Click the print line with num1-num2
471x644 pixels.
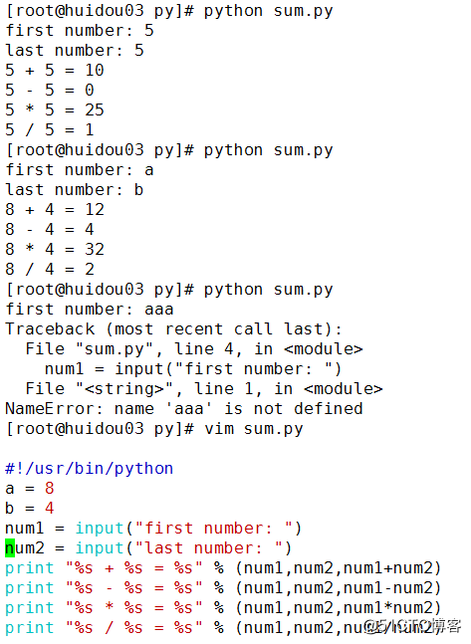pos(223,588)
